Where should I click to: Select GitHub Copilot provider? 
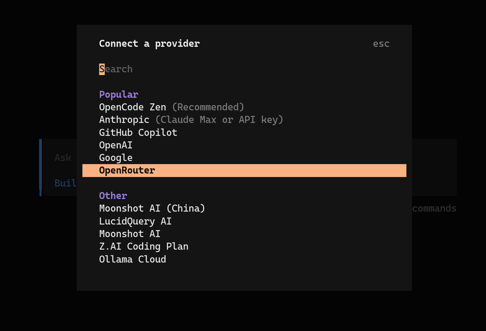138,133
